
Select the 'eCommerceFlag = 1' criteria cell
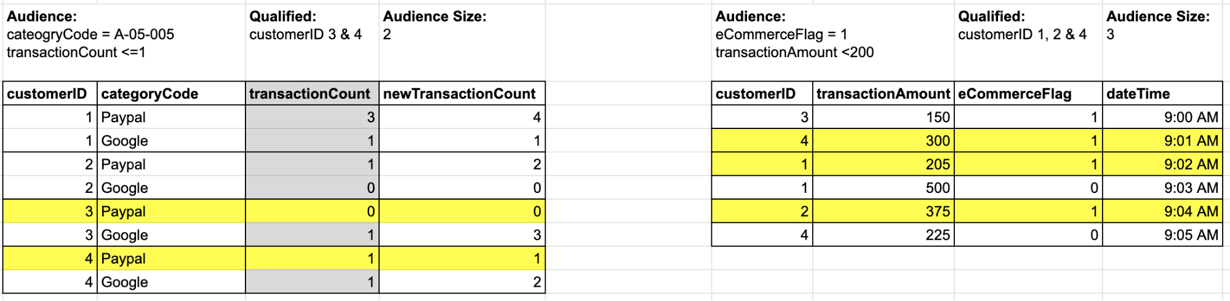(781, 34)
